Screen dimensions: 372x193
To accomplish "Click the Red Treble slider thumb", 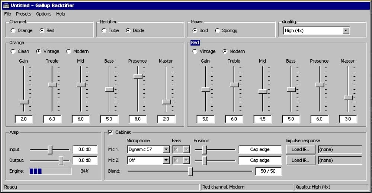I will (234, 85).
